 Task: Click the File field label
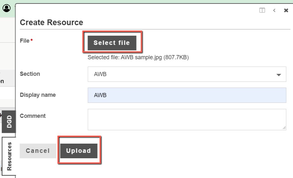click(x=25, y=41)
